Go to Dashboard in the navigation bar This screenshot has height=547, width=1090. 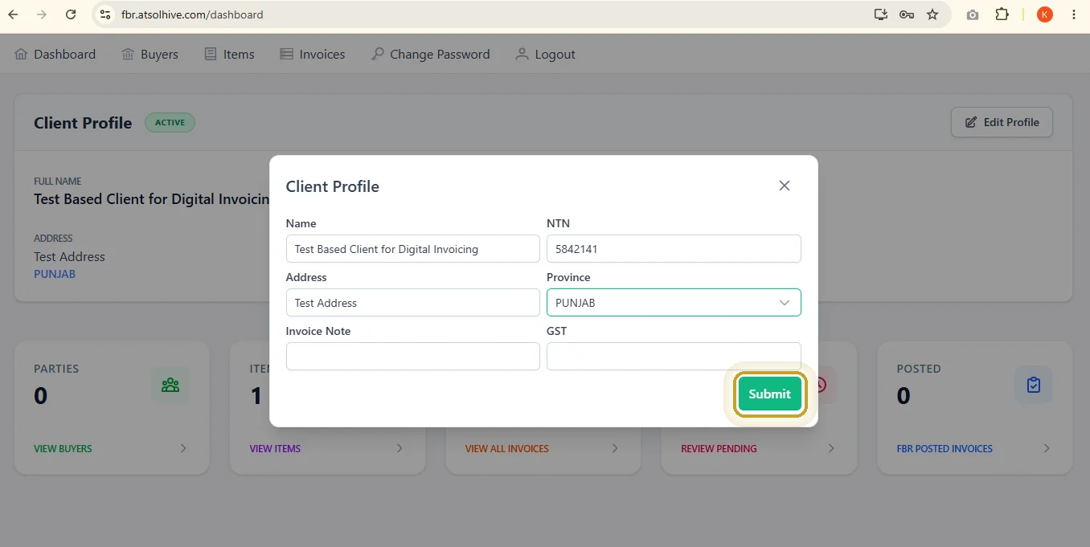55,54
